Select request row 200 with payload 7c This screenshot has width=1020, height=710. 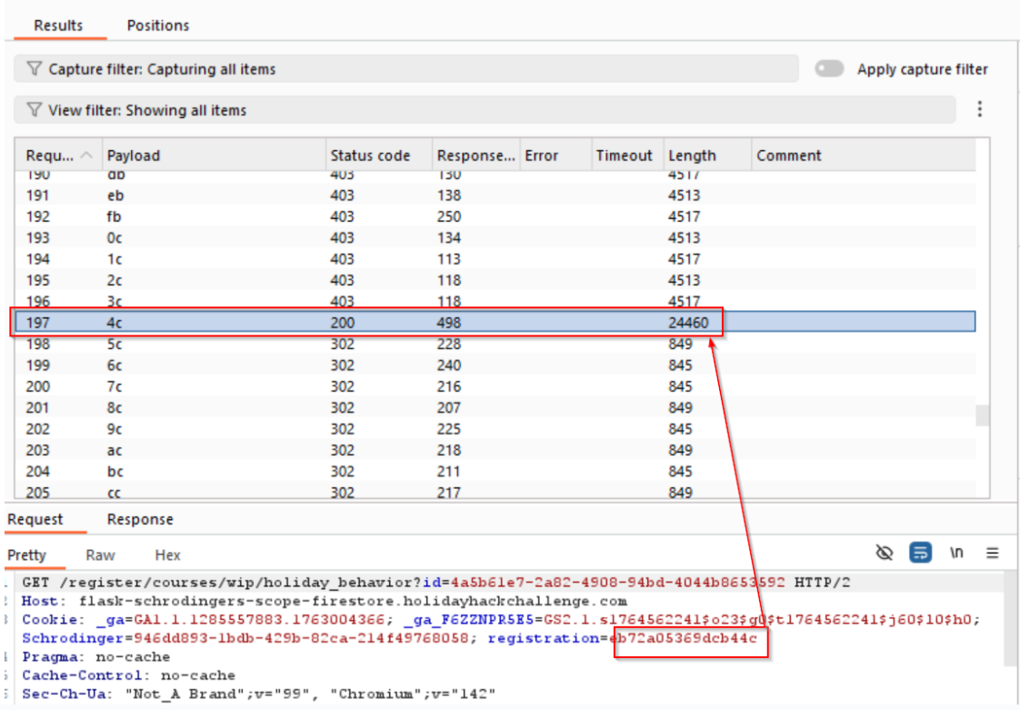(x=364, y=386)
